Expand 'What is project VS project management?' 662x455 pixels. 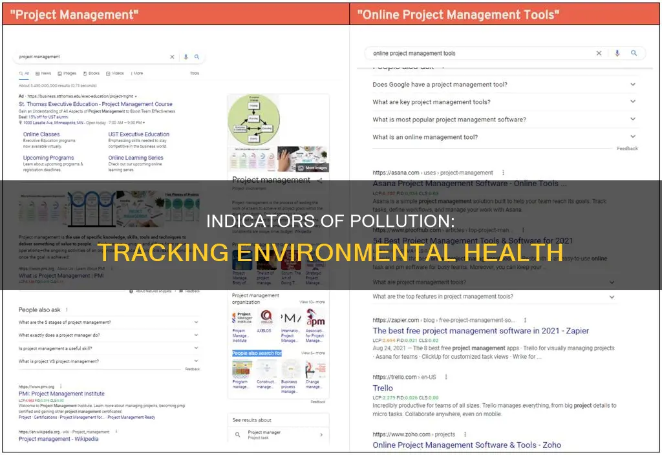tap(109, 361)
